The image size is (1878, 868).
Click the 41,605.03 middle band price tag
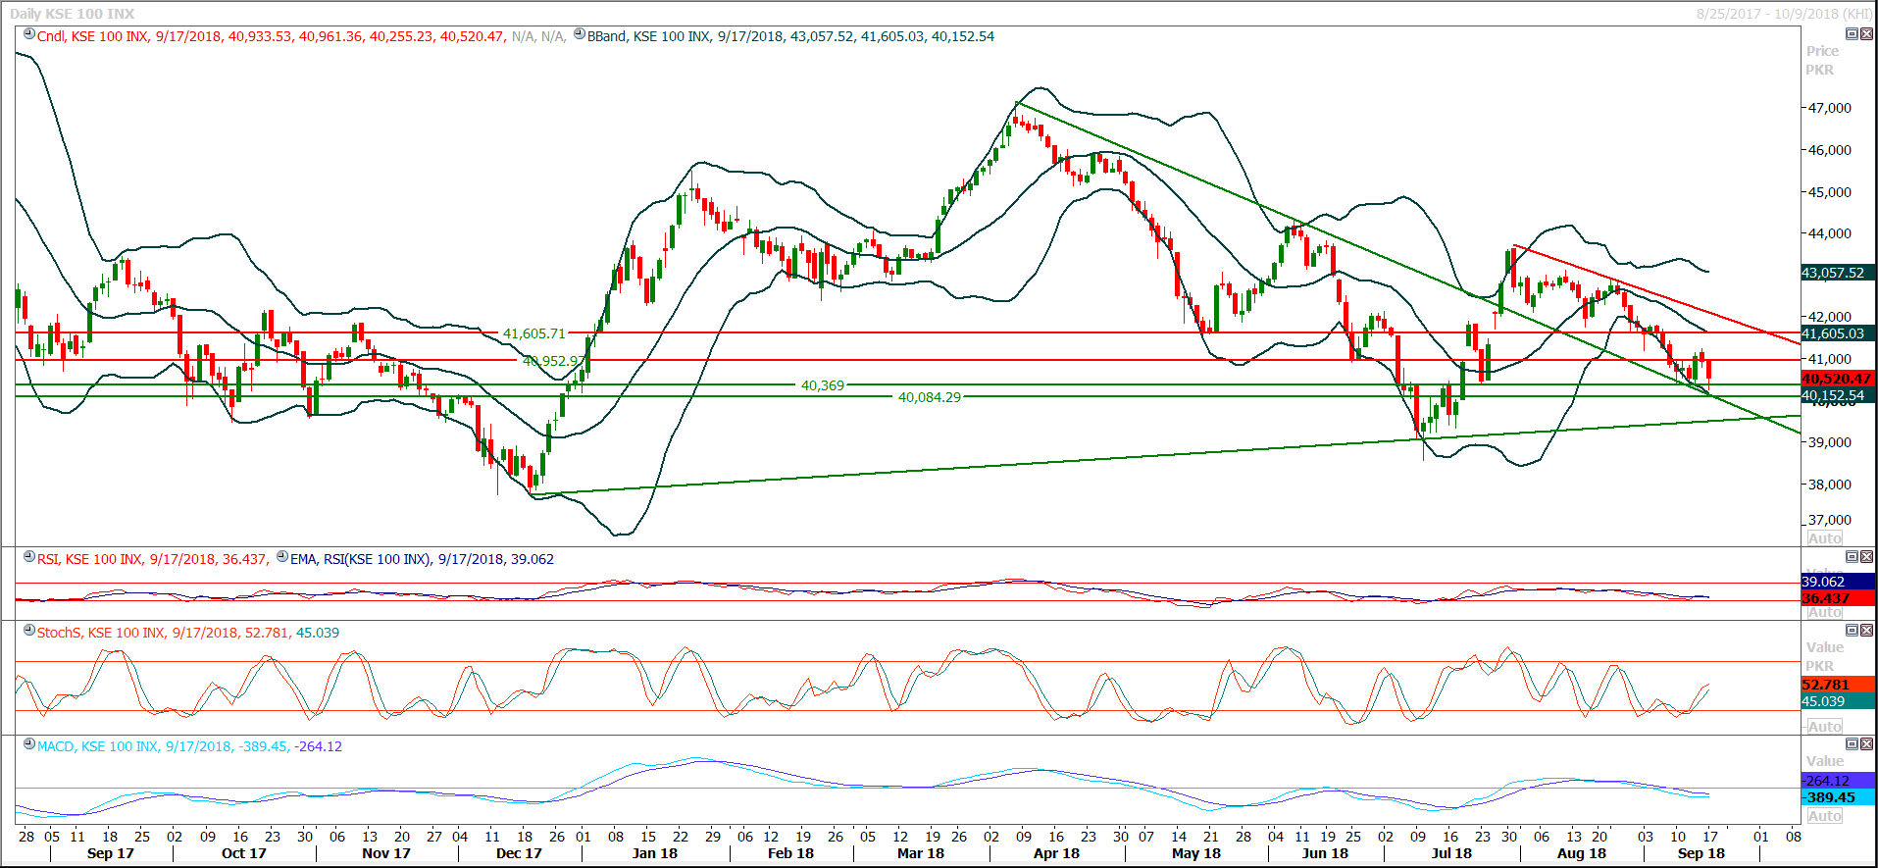[1837, 333]
